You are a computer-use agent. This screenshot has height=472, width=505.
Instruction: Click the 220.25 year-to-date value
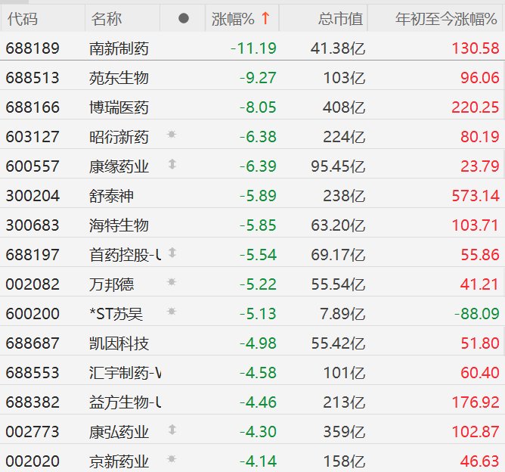click(476, 107)
